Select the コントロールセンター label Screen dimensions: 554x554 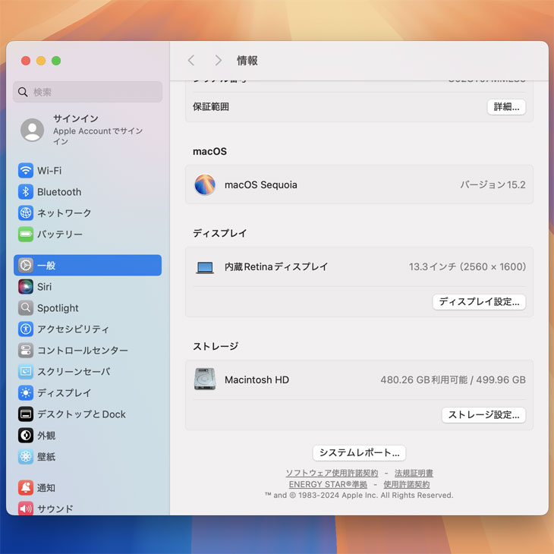83,350
